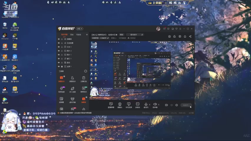The height and width of the screenshot is (141, 251).
Task: Hide the 图片 2 source
Action: tap(59, 51)
